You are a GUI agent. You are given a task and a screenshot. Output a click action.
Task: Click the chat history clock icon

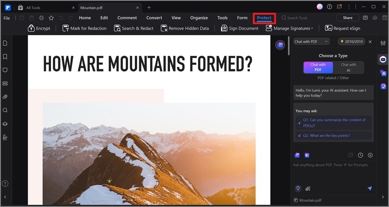click(x=360, y=155)
